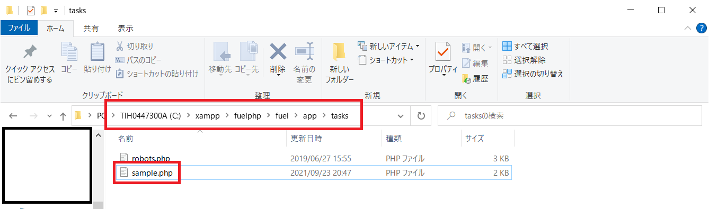
Task: Open New item (新しいアイテム) menu
Action: (388, 47)
